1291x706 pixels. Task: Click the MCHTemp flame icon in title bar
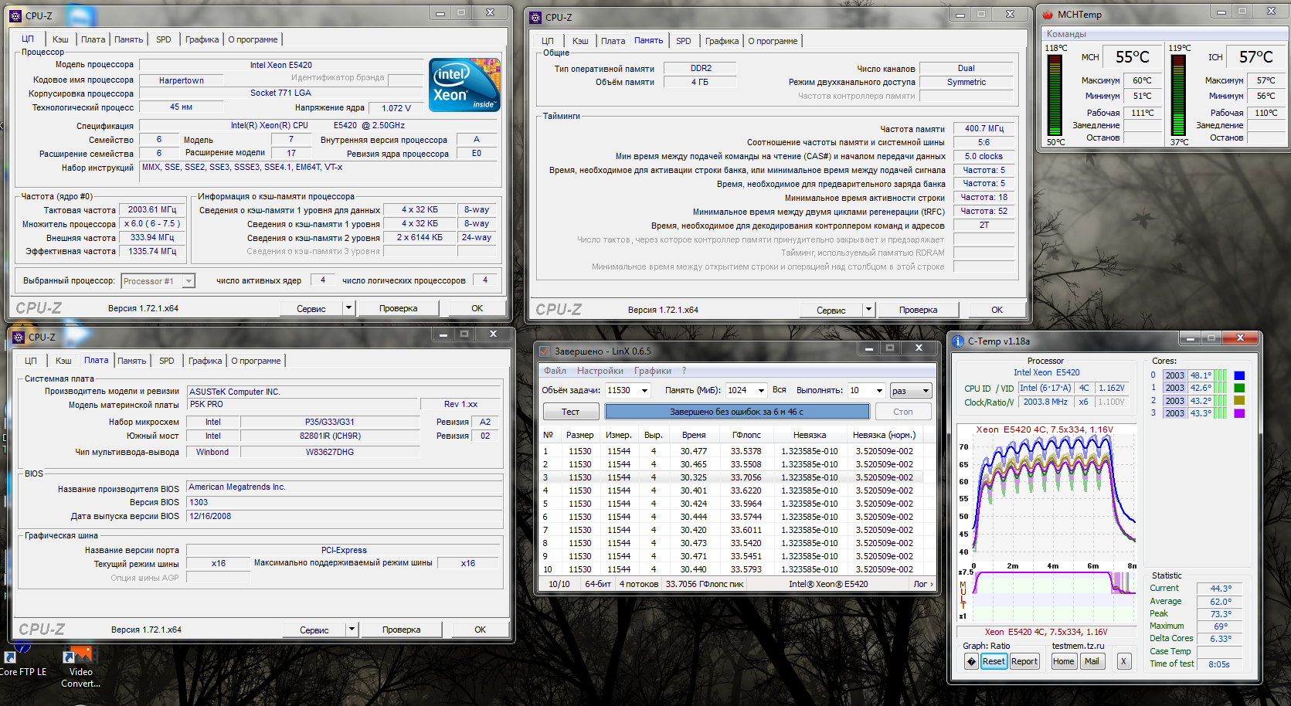pos(1048,14)
